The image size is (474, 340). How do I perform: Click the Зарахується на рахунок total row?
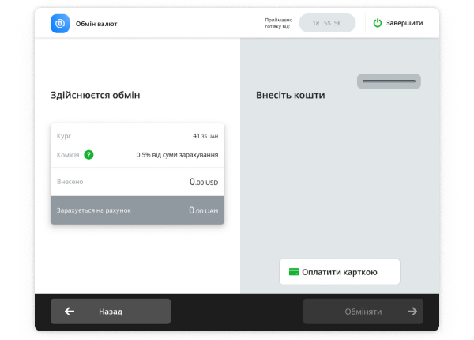(137, 210)
